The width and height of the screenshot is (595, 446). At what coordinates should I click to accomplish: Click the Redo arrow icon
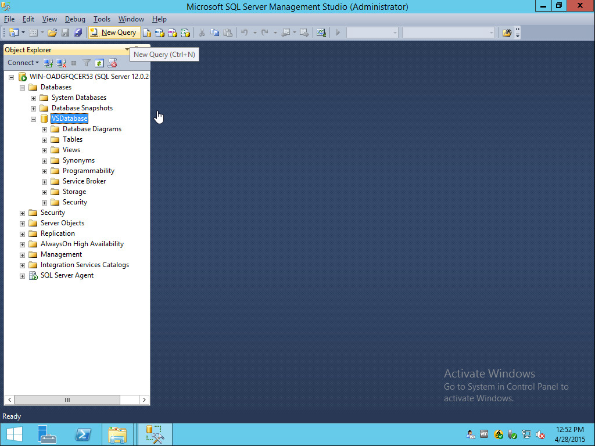coord(265,33)
